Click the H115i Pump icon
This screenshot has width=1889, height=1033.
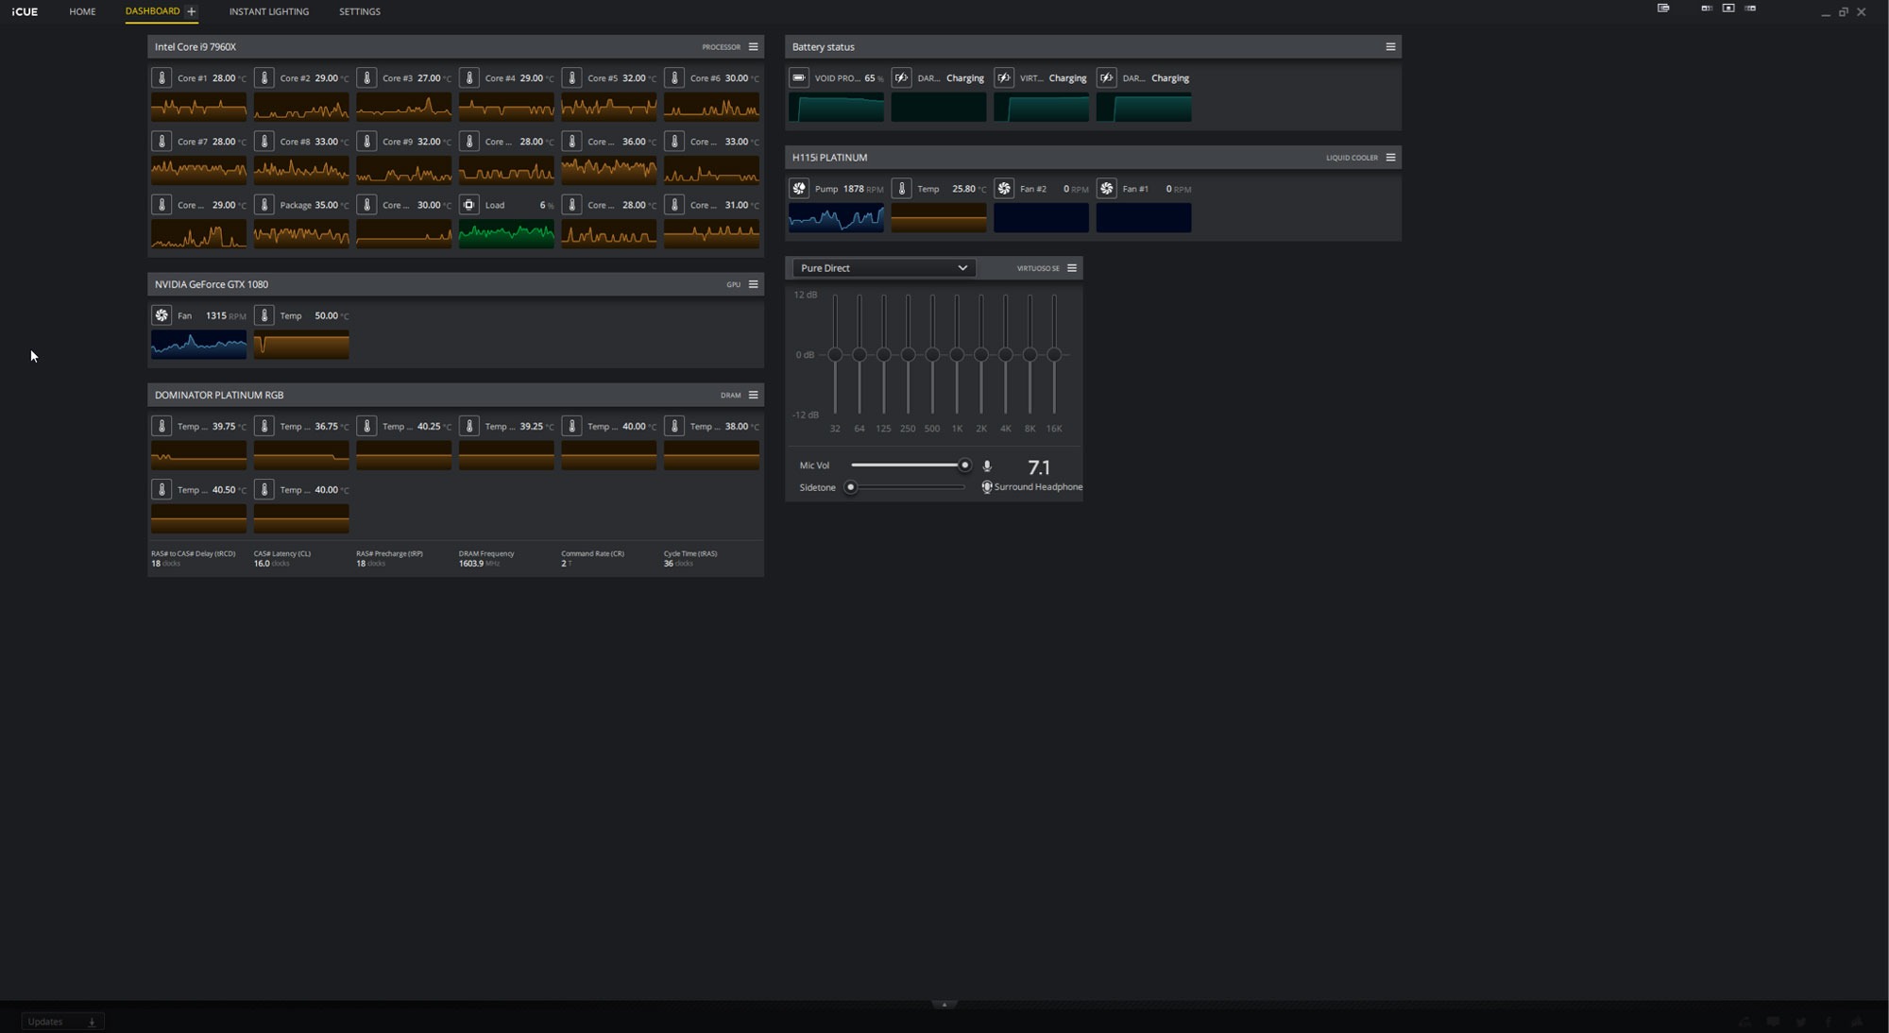click(x=799, y=188)
